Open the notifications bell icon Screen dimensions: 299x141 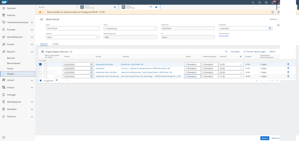pyautogui.click(x=272, y=3)
